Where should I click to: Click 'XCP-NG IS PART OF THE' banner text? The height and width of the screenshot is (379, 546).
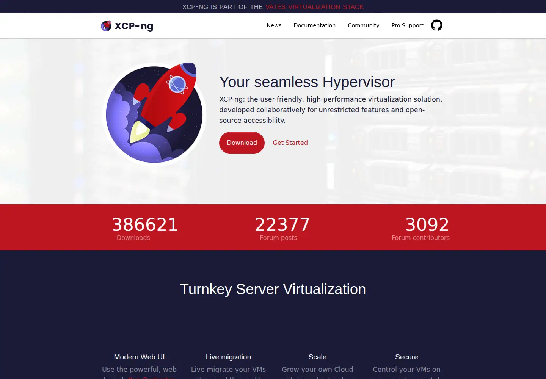coord(223,7)
